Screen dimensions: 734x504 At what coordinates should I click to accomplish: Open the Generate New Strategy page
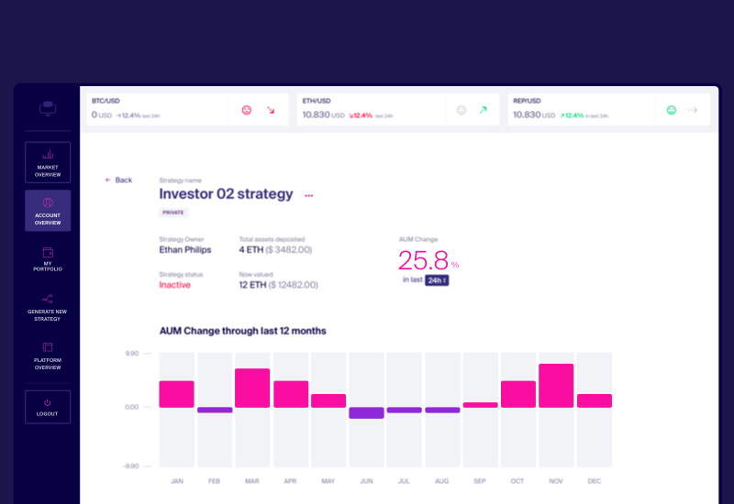[x=48, y=307]
